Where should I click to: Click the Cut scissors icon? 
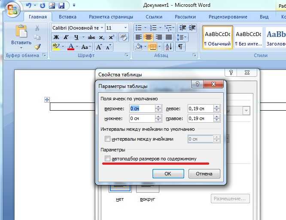point(37,28)
